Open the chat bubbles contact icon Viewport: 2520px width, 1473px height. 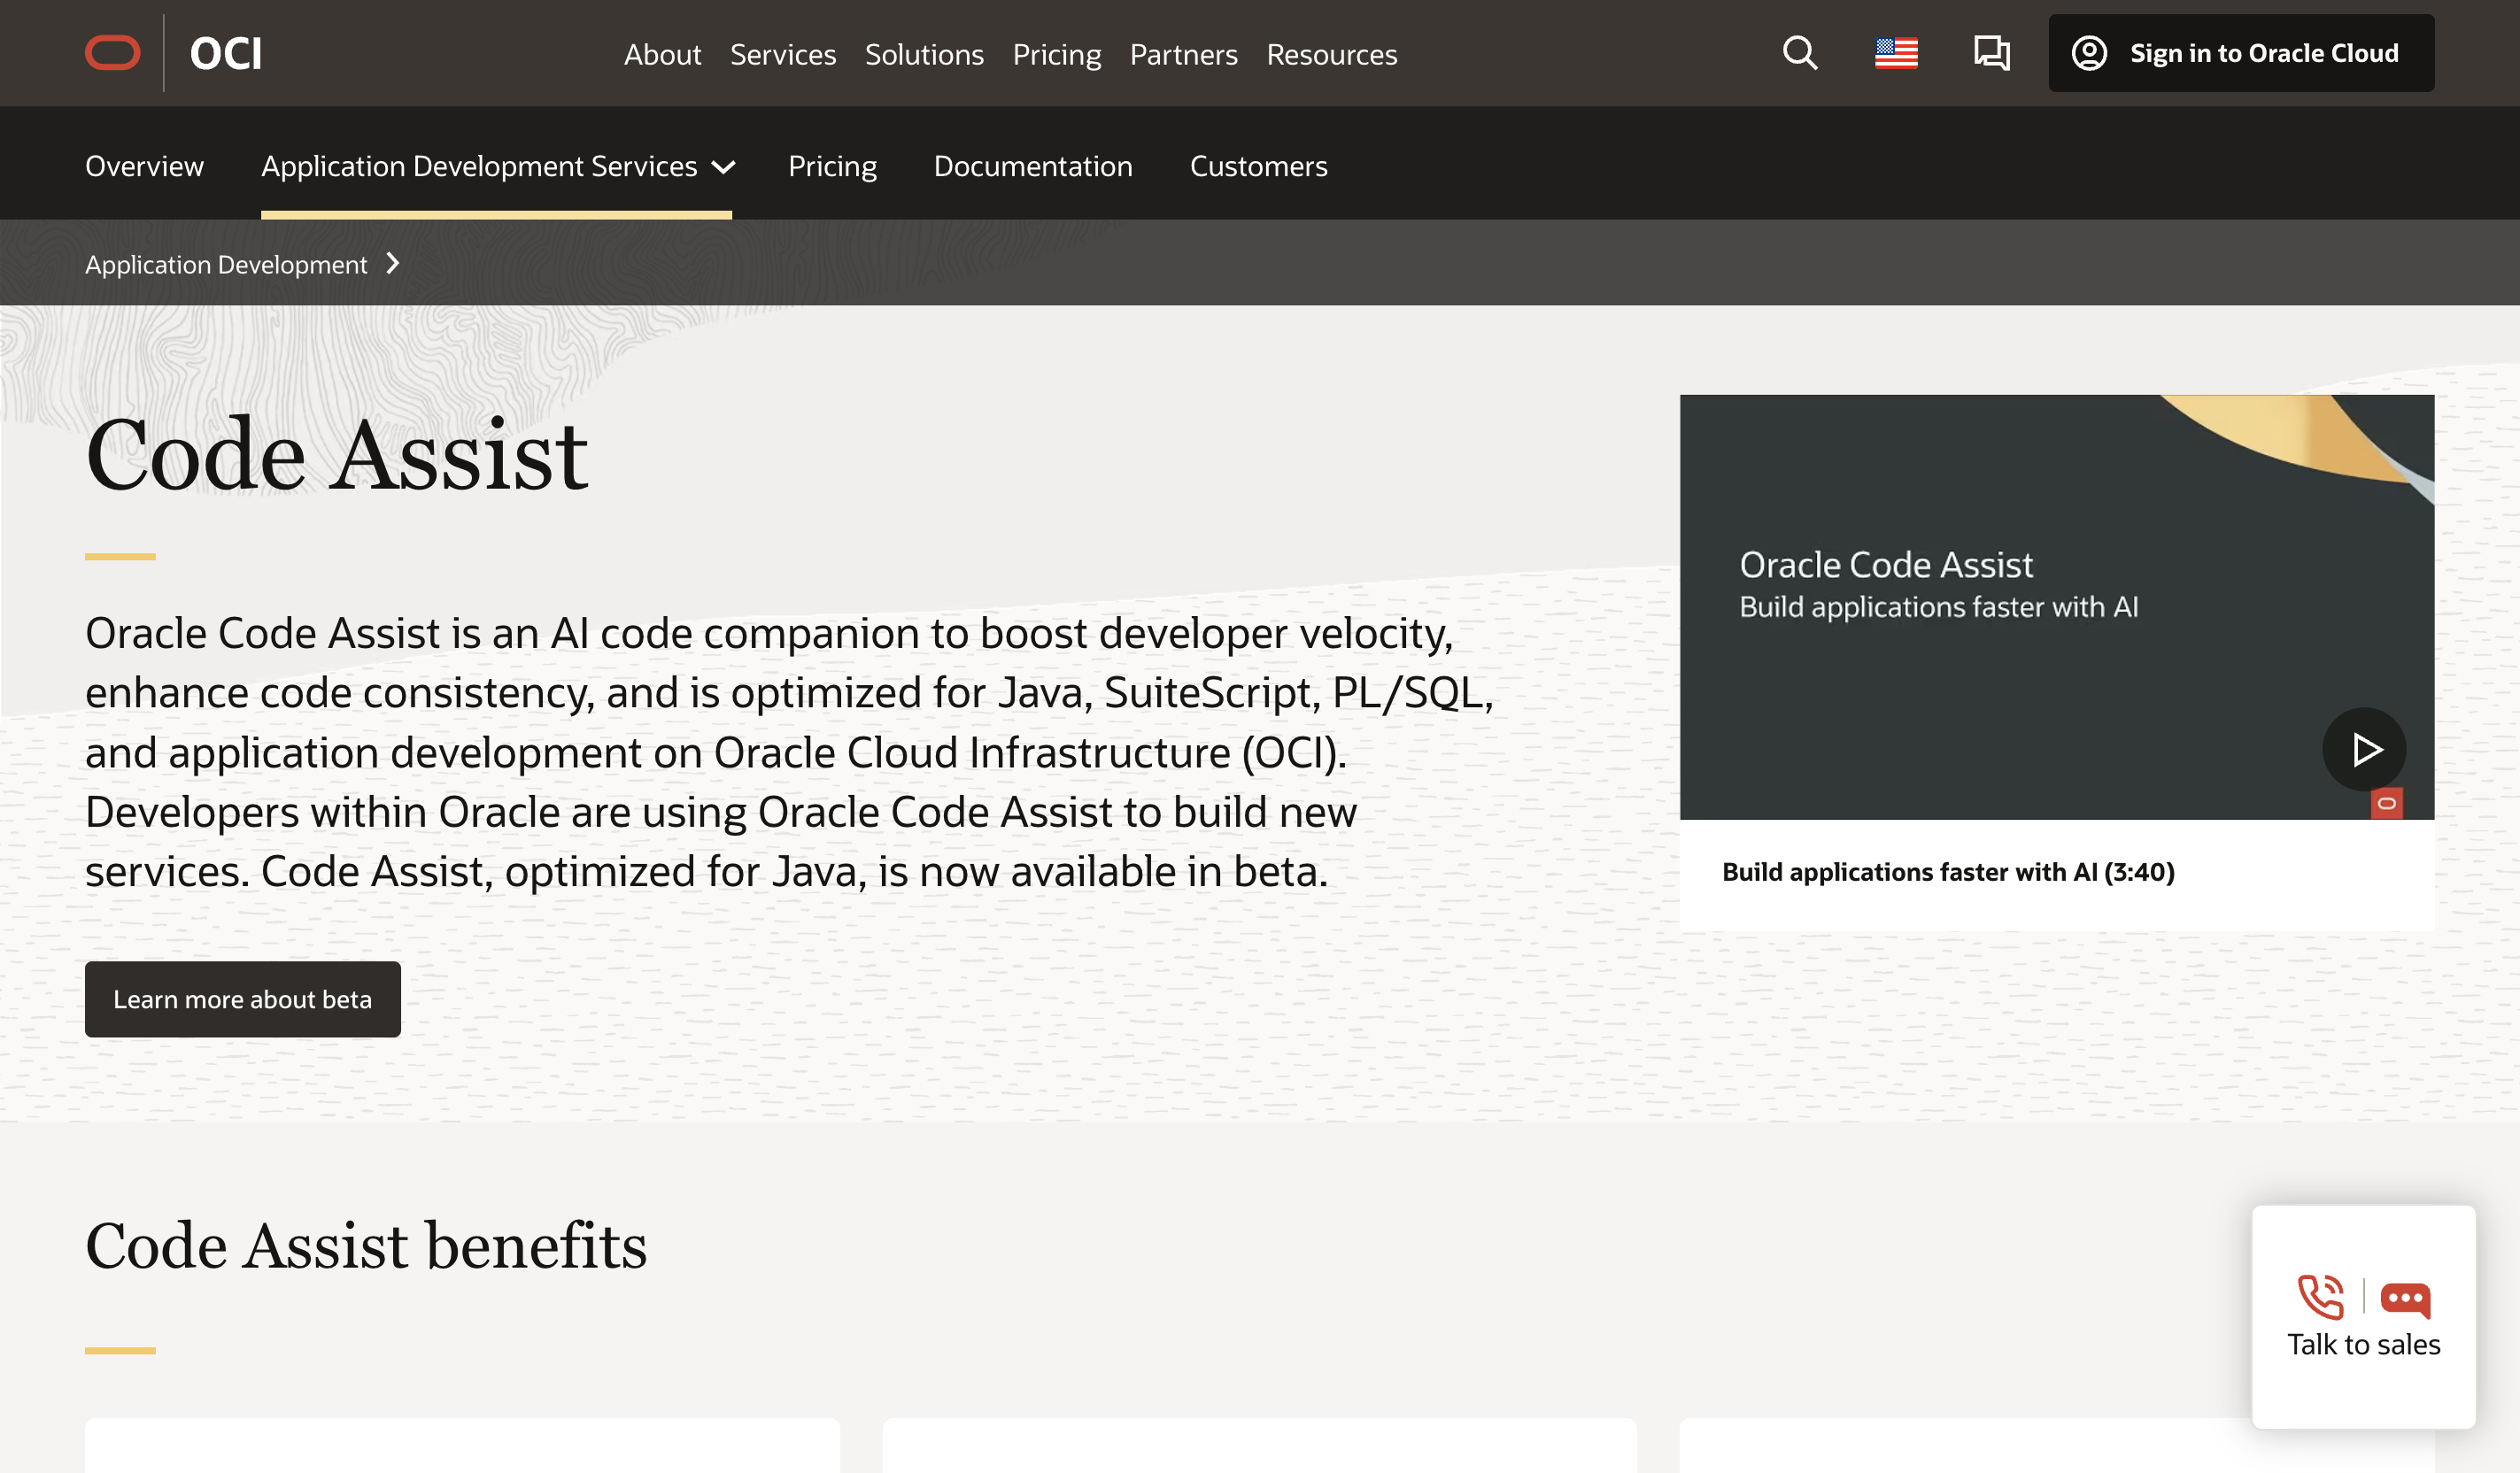pos(1991,53)
